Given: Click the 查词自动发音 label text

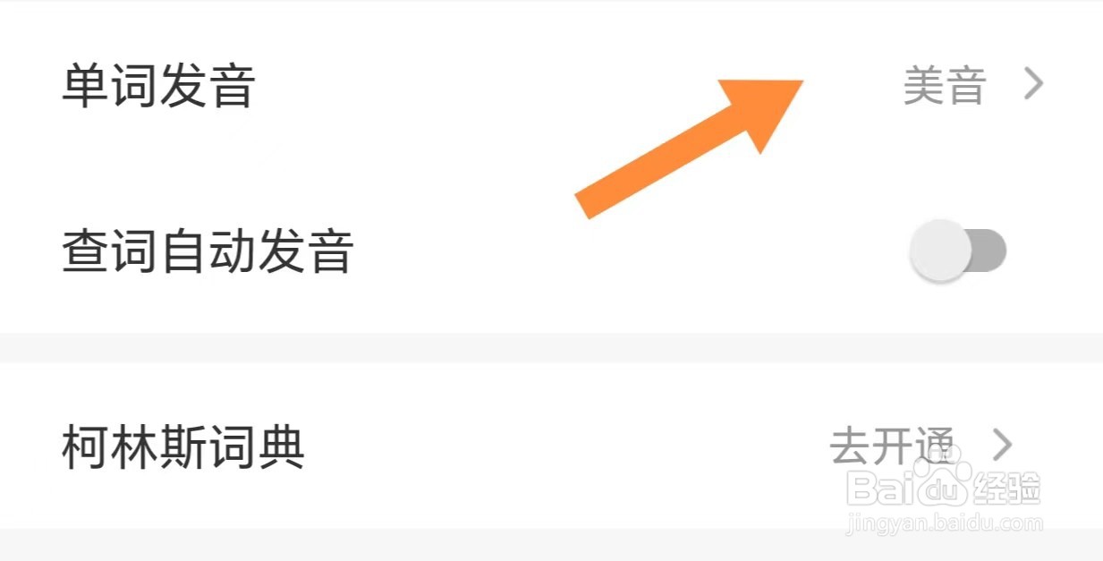Looking at the screenshot, I should click(208, 251).
